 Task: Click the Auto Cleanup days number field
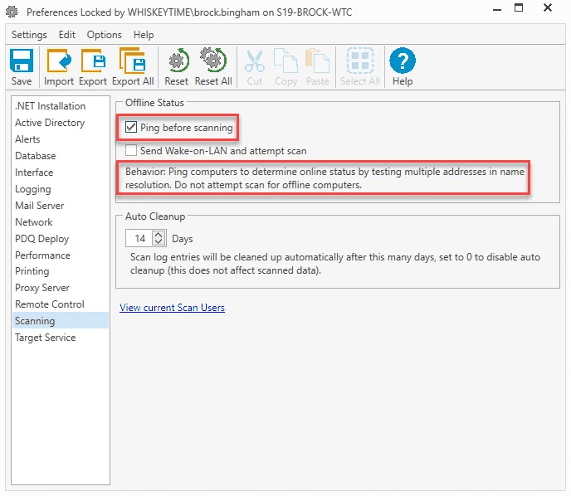coord(139,238)
